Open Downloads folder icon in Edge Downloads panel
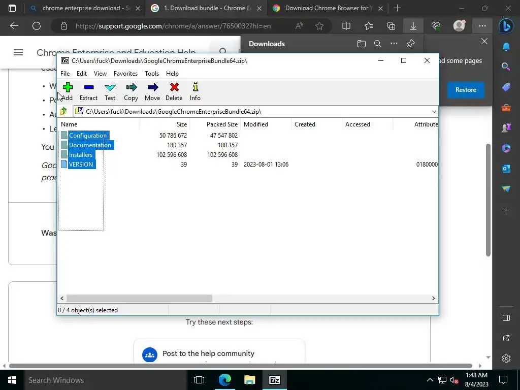 (362, 44)
